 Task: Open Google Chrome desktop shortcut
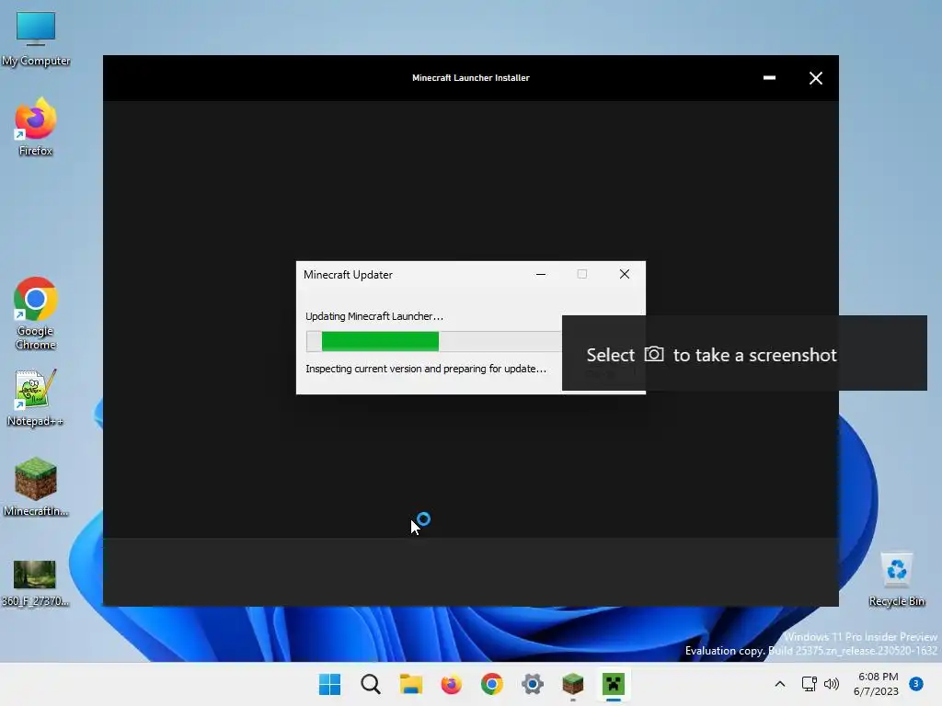coord(36,313)
